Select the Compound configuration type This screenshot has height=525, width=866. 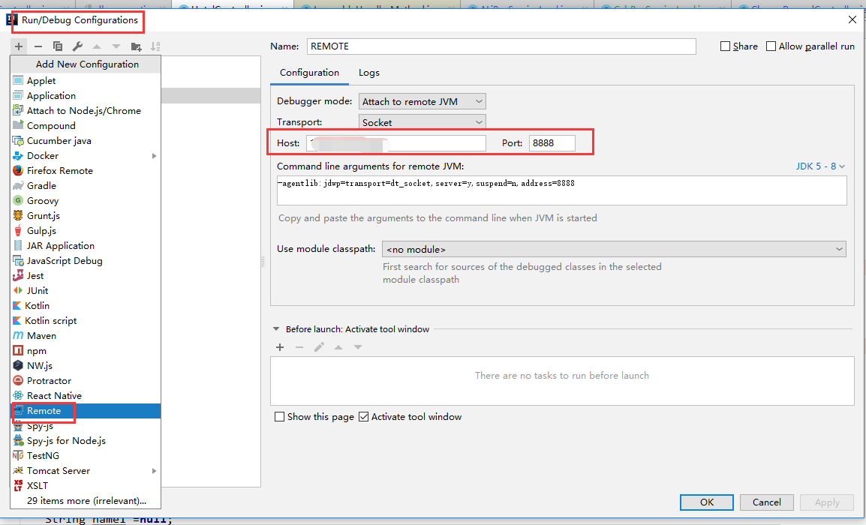(86, 125)
